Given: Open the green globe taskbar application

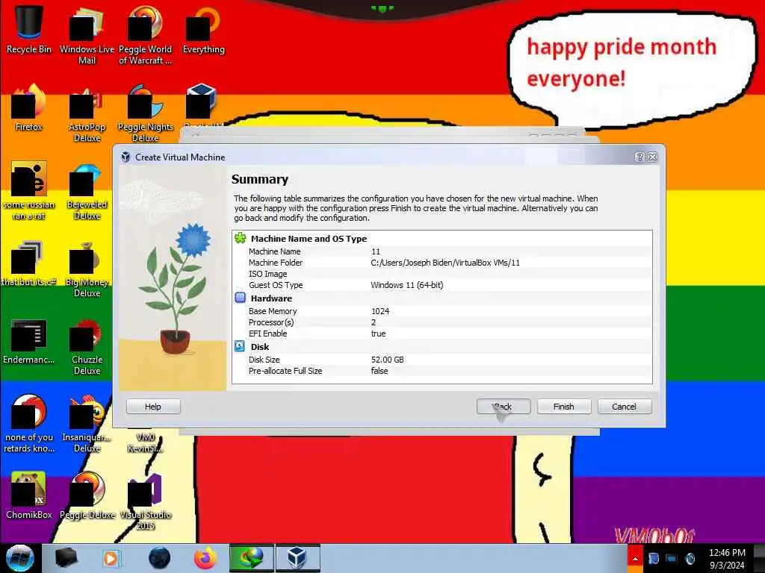Looking at the screenshot, I should click(251, 558).
